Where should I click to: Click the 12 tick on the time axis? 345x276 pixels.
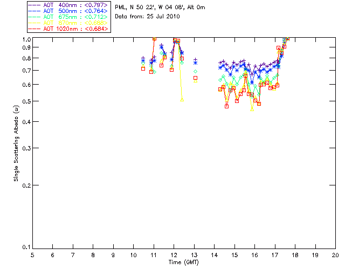coord(174,255)
